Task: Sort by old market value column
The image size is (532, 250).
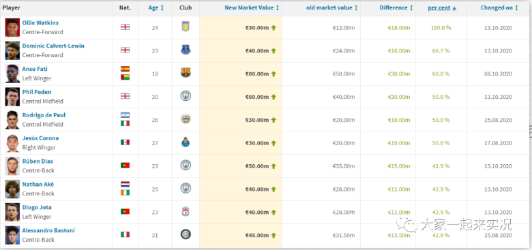Action: click(332, 7)
